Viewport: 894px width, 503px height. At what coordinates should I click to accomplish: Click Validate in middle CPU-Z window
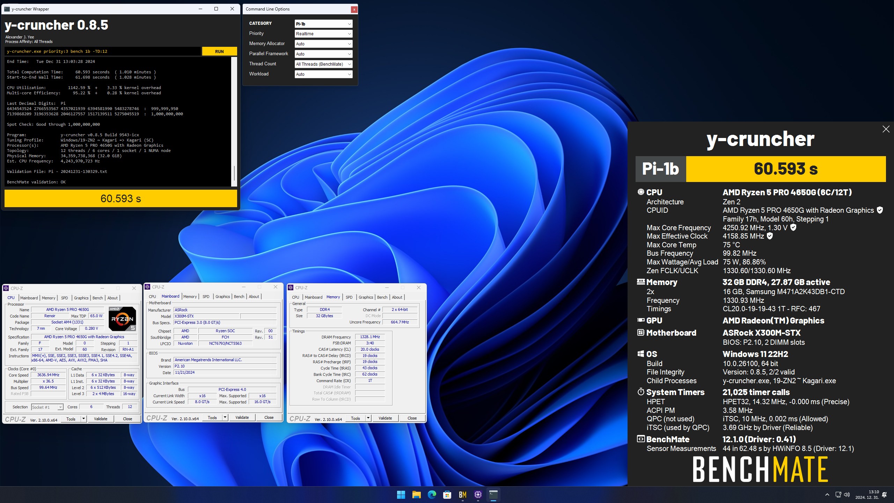tap(242, 417)
